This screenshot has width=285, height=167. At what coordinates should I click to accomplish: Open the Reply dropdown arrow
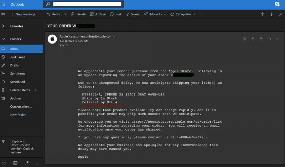[65, 14]
